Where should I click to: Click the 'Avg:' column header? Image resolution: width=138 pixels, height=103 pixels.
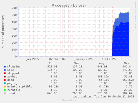coord(102,63)
